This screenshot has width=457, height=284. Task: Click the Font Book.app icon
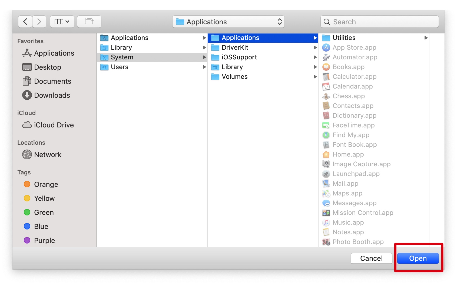click(326, 145)
